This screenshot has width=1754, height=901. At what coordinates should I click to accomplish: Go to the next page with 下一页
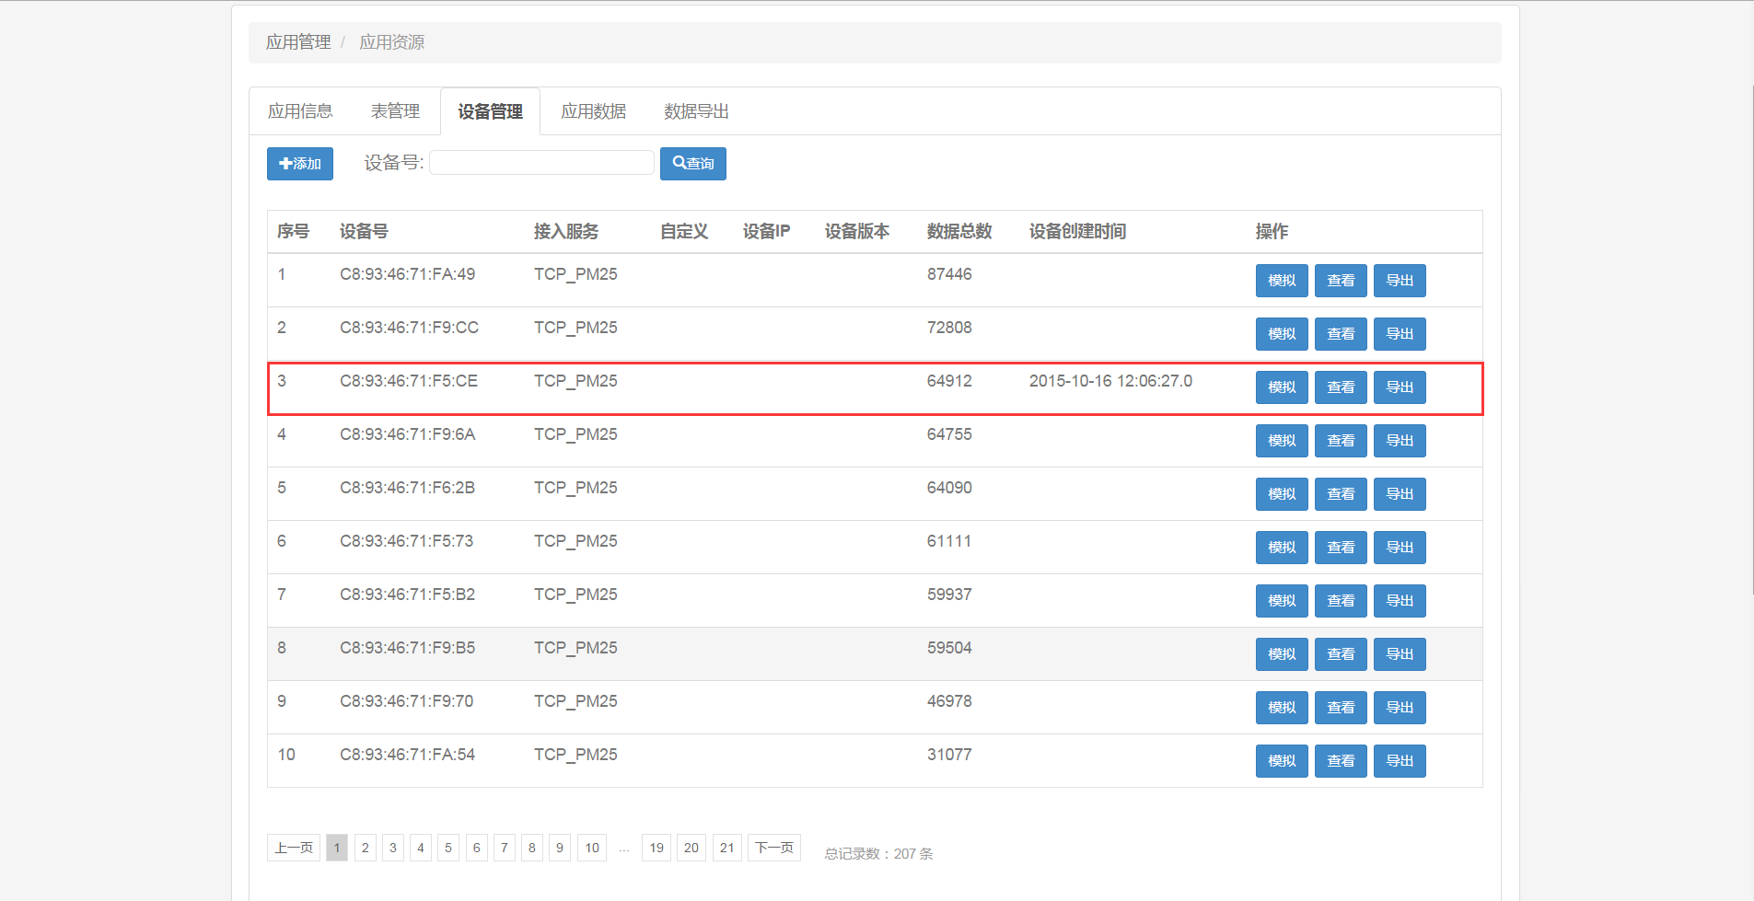point(773,848)
